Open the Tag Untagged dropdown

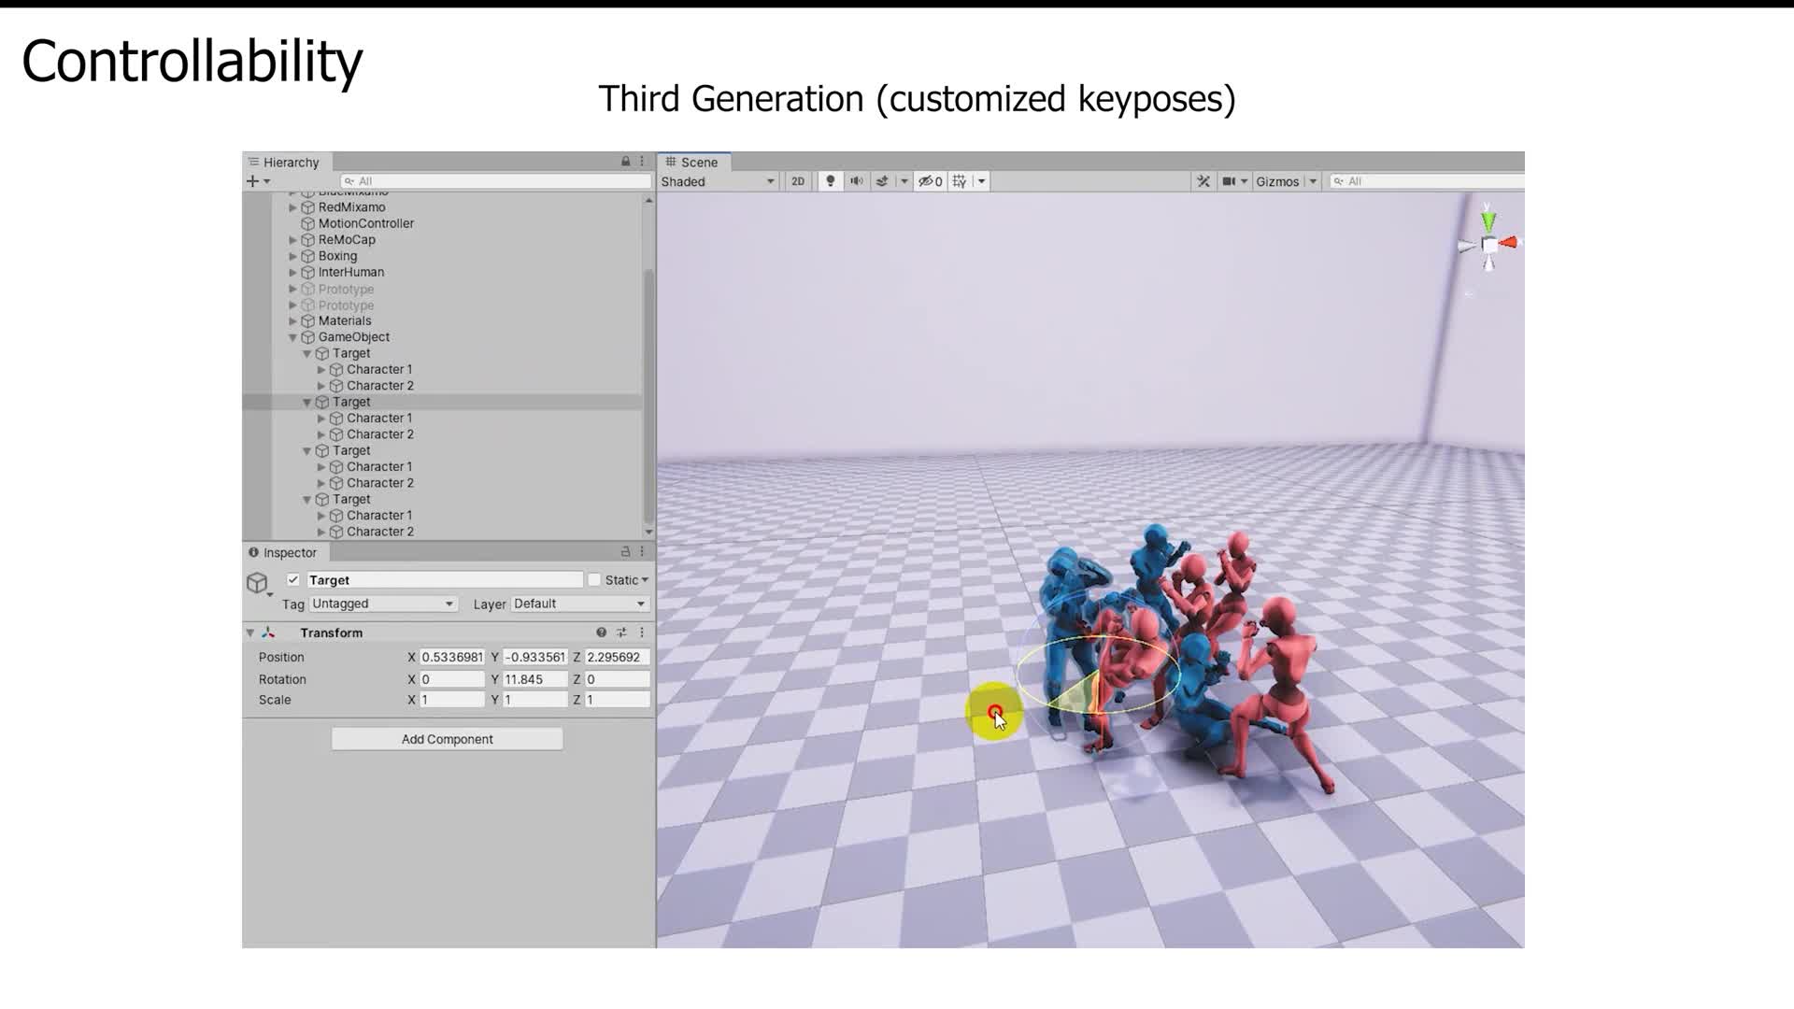tap(382, 604)
